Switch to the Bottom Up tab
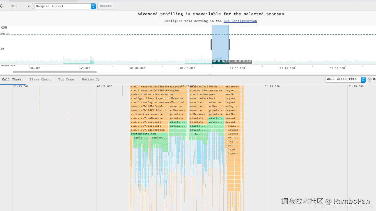376x211 pixels. (x=91, y=80)
